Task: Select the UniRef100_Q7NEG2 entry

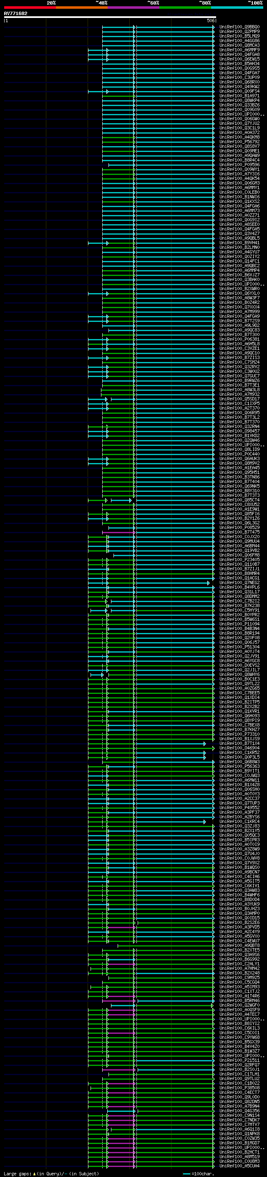Action: (239, 582)
